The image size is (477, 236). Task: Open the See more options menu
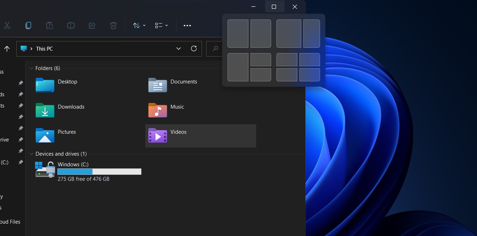tap(187, 25)
